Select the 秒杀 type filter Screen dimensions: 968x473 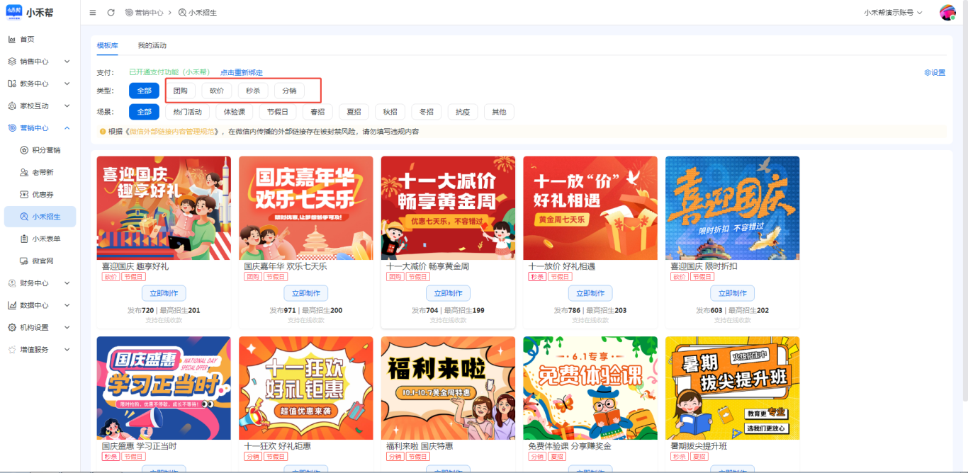tap(253, 91)
